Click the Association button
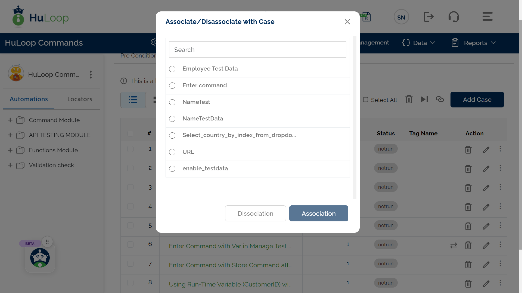The width and height of the screenshot is (522, 293). pyautogui.click(x=319, y=214)
